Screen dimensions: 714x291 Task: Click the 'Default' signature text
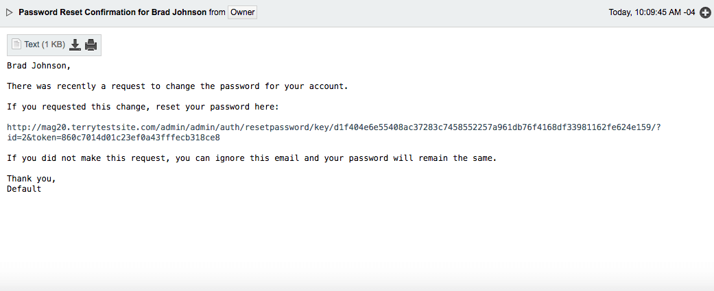click(24, 189)
